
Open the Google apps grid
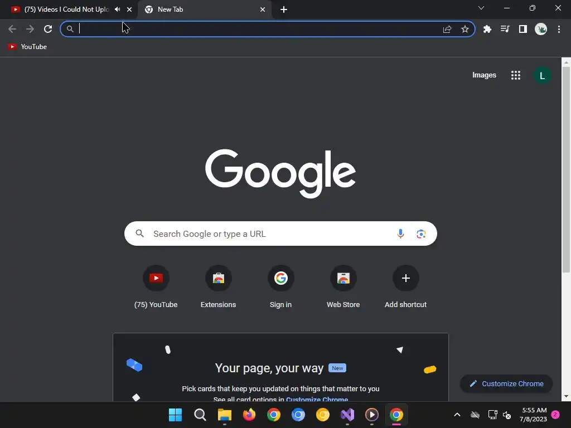click(516, 75)
